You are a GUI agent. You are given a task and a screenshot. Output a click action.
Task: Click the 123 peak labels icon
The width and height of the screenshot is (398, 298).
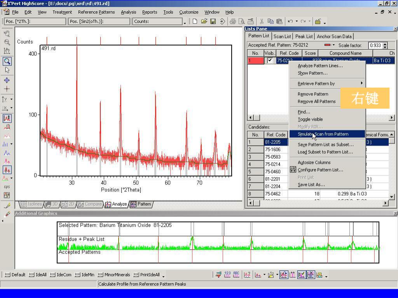point(227,275)
